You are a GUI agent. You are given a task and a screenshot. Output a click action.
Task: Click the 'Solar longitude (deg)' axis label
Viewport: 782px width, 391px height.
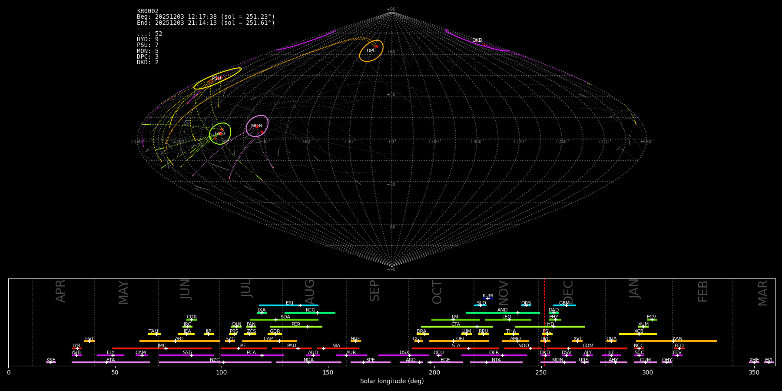point(391,381)
